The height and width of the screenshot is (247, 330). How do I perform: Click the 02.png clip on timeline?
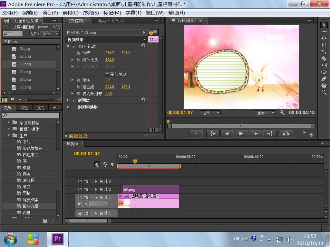point(151,190)
